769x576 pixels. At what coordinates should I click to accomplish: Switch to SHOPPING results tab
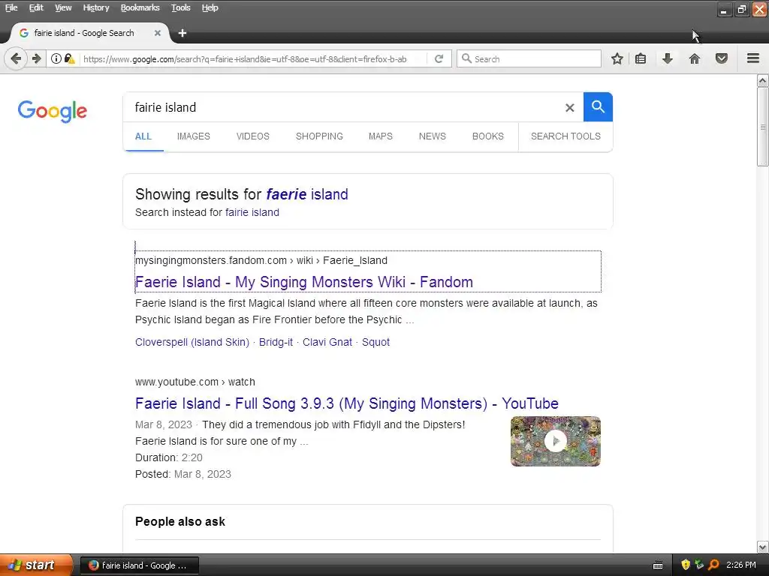[x=319, y=136]
